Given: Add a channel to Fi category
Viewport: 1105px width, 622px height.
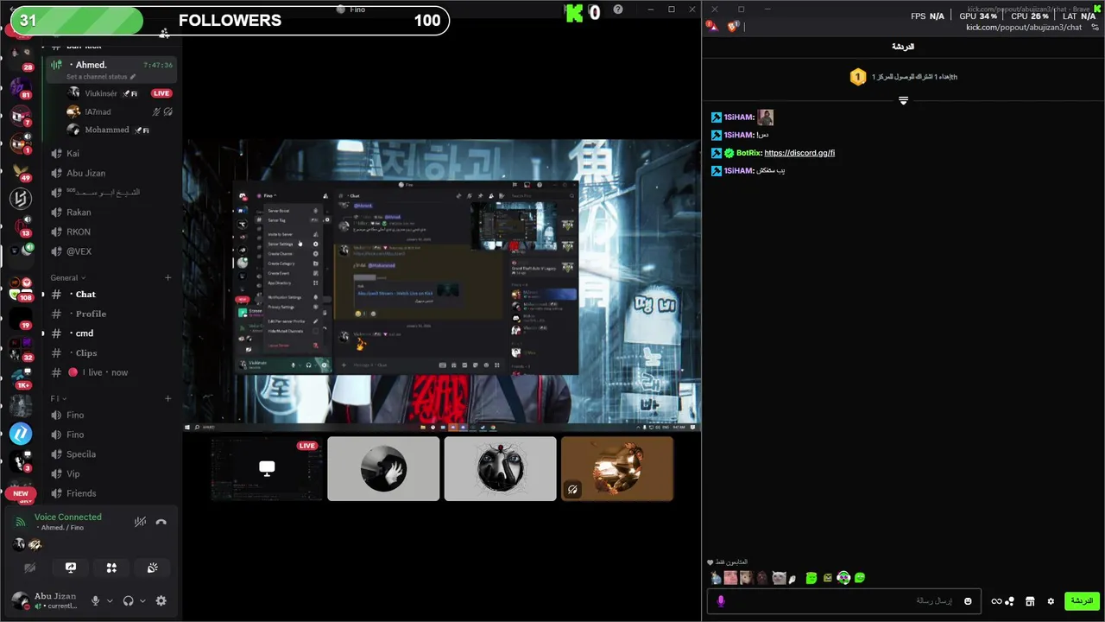Looking at the screenshot, I should [x=167, y=398].
